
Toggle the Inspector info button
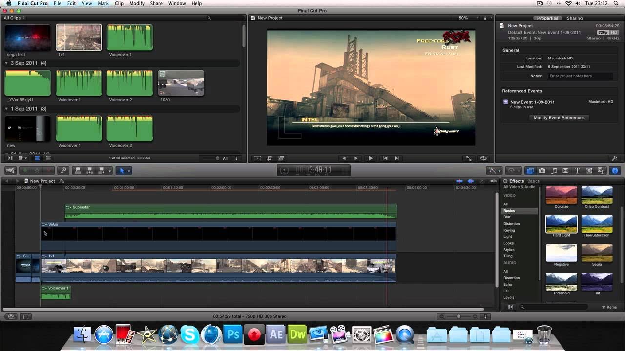(615, 171)
